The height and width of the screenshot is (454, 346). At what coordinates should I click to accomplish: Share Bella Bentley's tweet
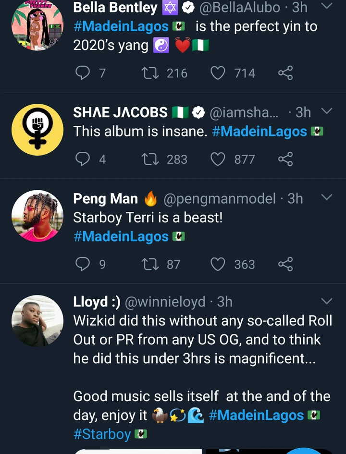point(285,73)
